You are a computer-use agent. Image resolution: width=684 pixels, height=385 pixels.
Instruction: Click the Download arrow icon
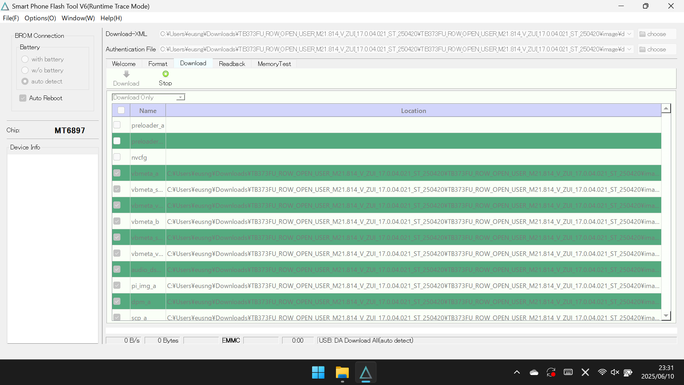tap(126, 74)
